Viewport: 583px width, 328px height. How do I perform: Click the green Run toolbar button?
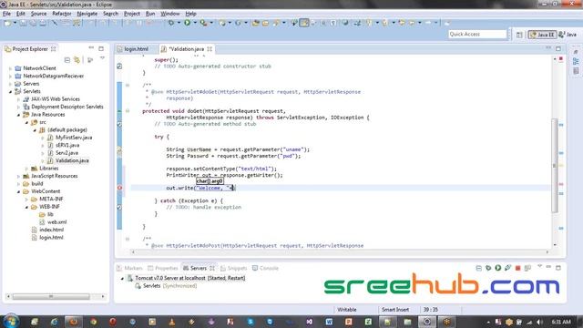tap(187, 23)
